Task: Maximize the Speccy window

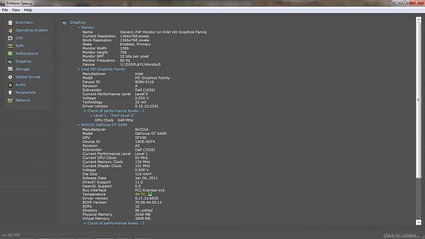Action: point(405,3)
